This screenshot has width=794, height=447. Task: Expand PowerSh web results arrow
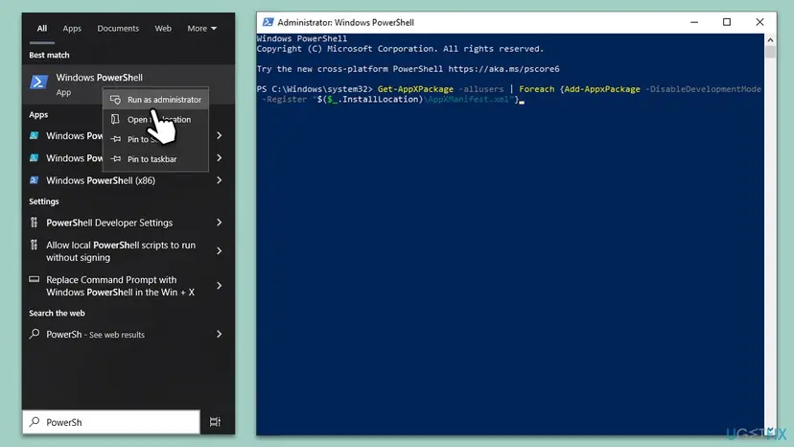pyautogui.click(x=220, y=335)
